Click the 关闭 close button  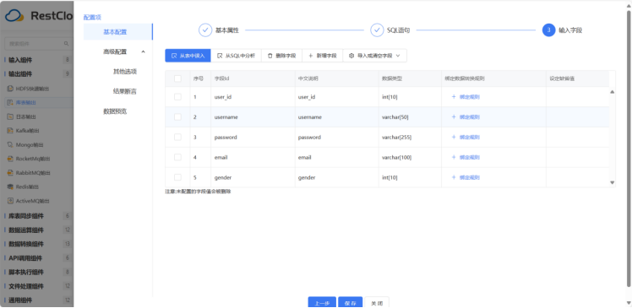377,303
